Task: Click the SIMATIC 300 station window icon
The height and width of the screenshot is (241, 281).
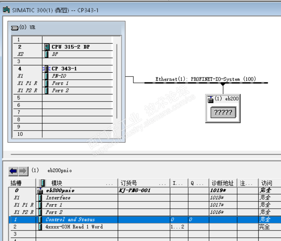Action: click(x=6, y=10)
